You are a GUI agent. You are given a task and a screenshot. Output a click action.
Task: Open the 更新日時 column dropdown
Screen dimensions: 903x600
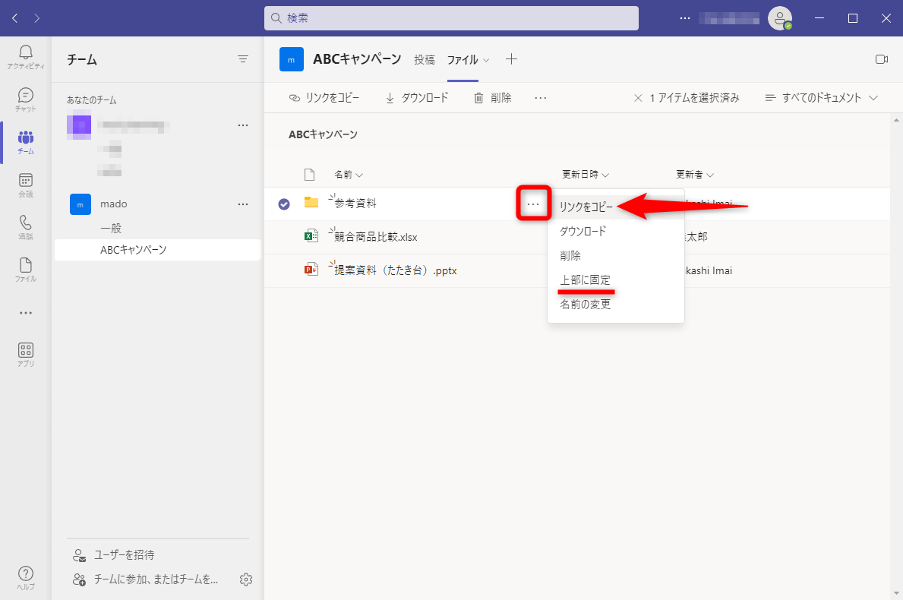click(x=586, y=174)
